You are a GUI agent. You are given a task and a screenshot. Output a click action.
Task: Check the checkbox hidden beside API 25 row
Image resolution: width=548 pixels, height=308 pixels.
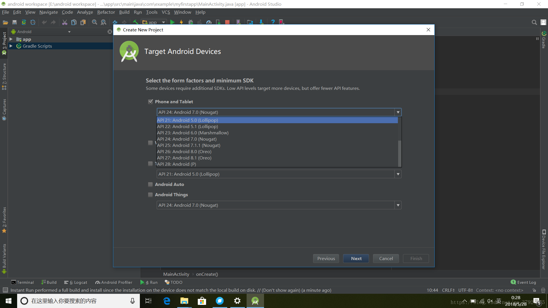click(x=150, y=143)
